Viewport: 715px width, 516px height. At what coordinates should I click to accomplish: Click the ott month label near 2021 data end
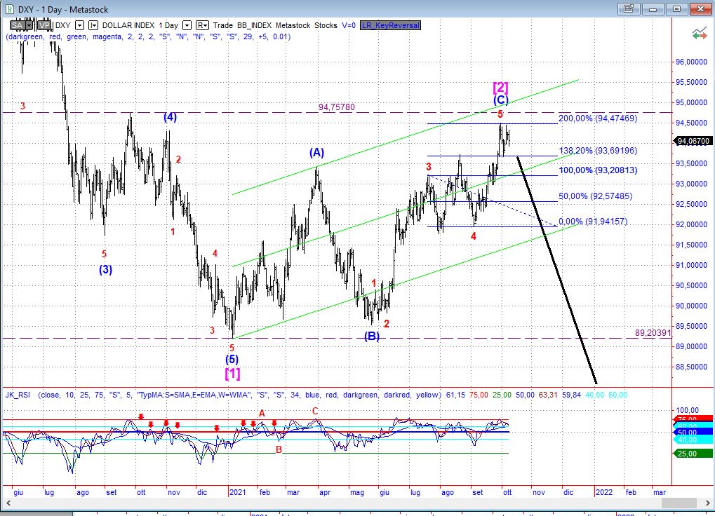[x=507, y=492]
